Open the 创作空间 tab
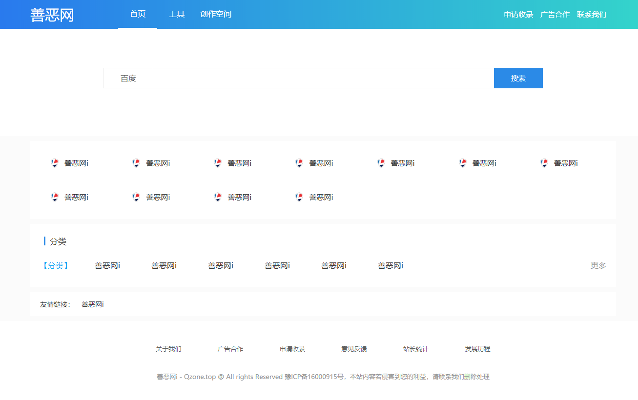638x400 pixels. coord(215,14)
